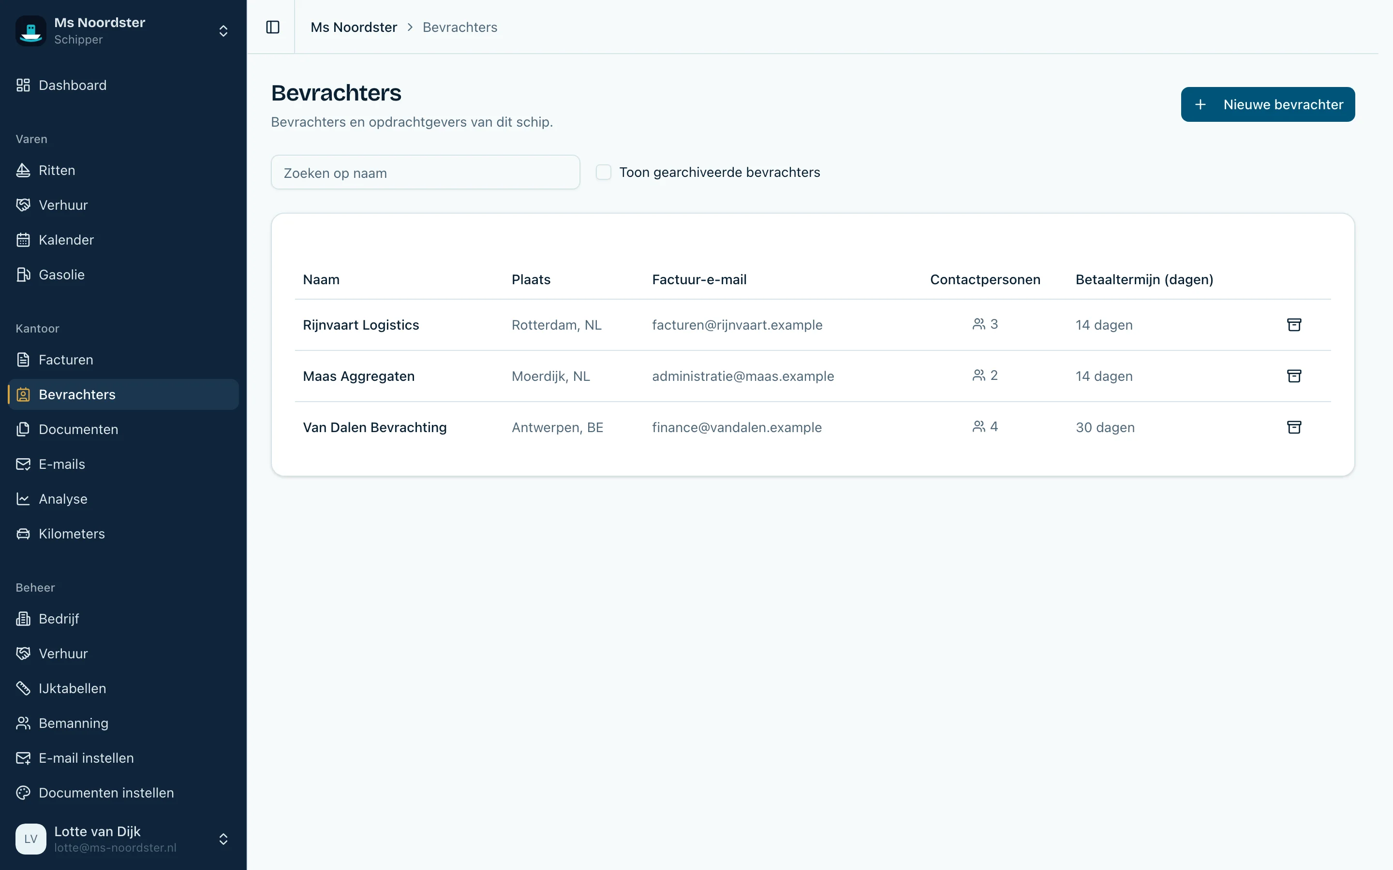Click the E-mails envelope icon

23,464
